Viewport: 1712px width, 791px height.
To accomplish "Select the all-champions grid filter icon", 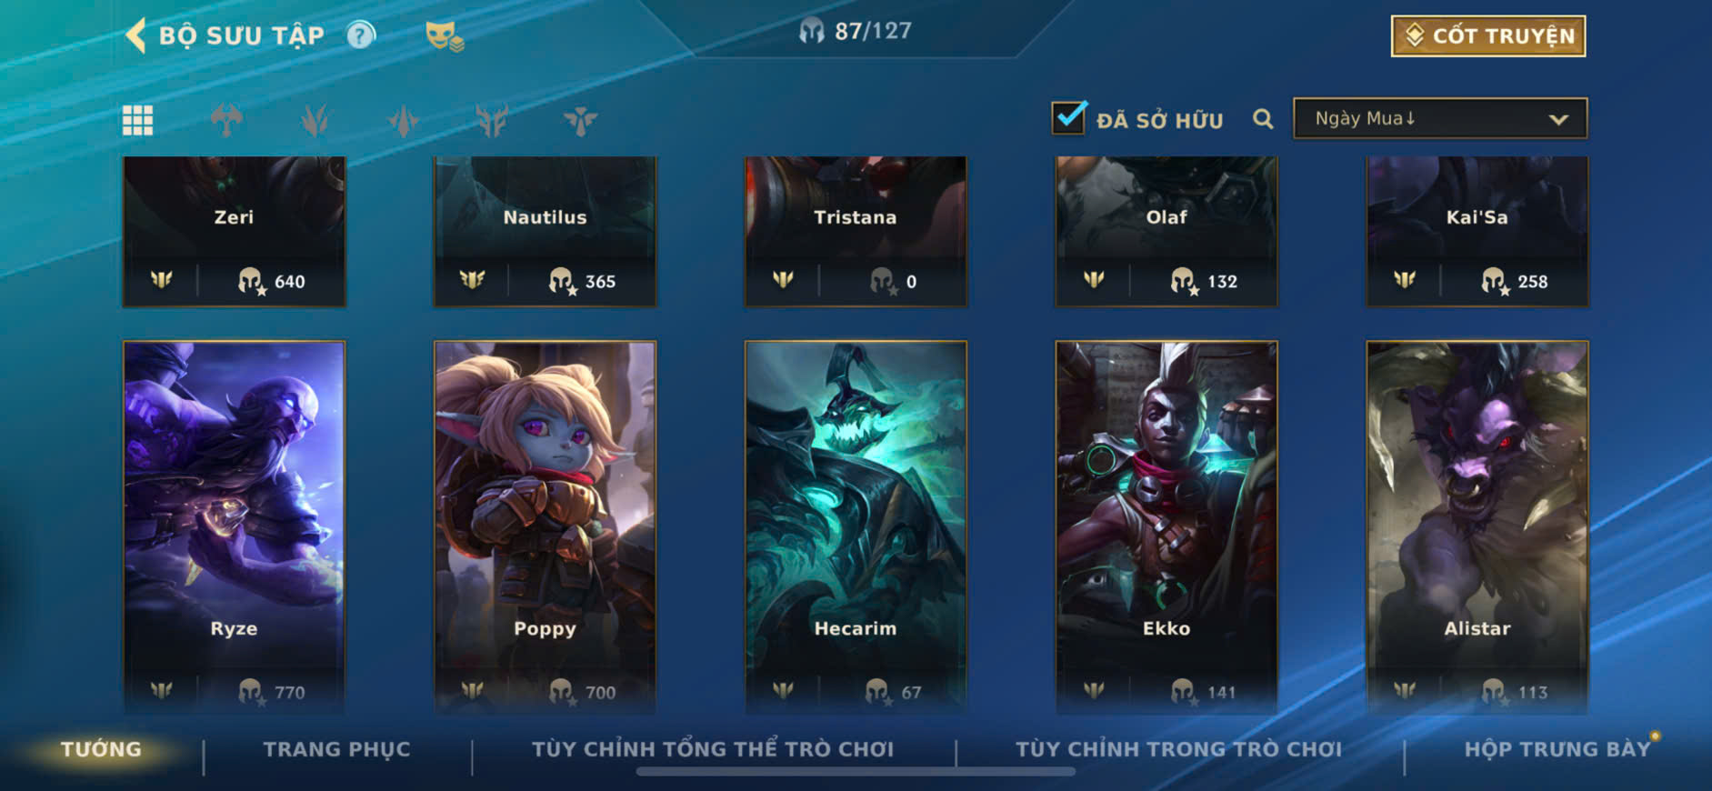I will (x=138, y=120).
